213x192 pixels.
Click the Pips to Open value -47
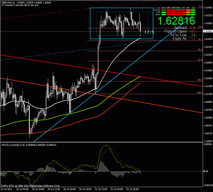click(193, 32)
